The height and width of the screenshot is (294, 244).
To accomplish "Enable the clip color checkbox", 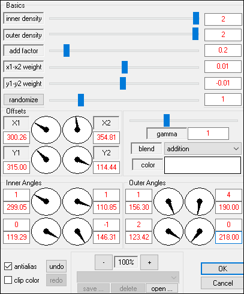I will tap(8, 280).
